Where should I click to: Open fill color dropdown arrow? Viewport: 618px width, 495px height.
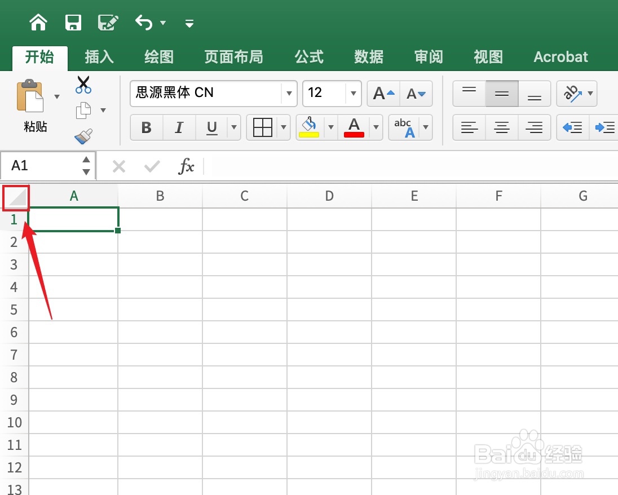click(x=331, y=127)
